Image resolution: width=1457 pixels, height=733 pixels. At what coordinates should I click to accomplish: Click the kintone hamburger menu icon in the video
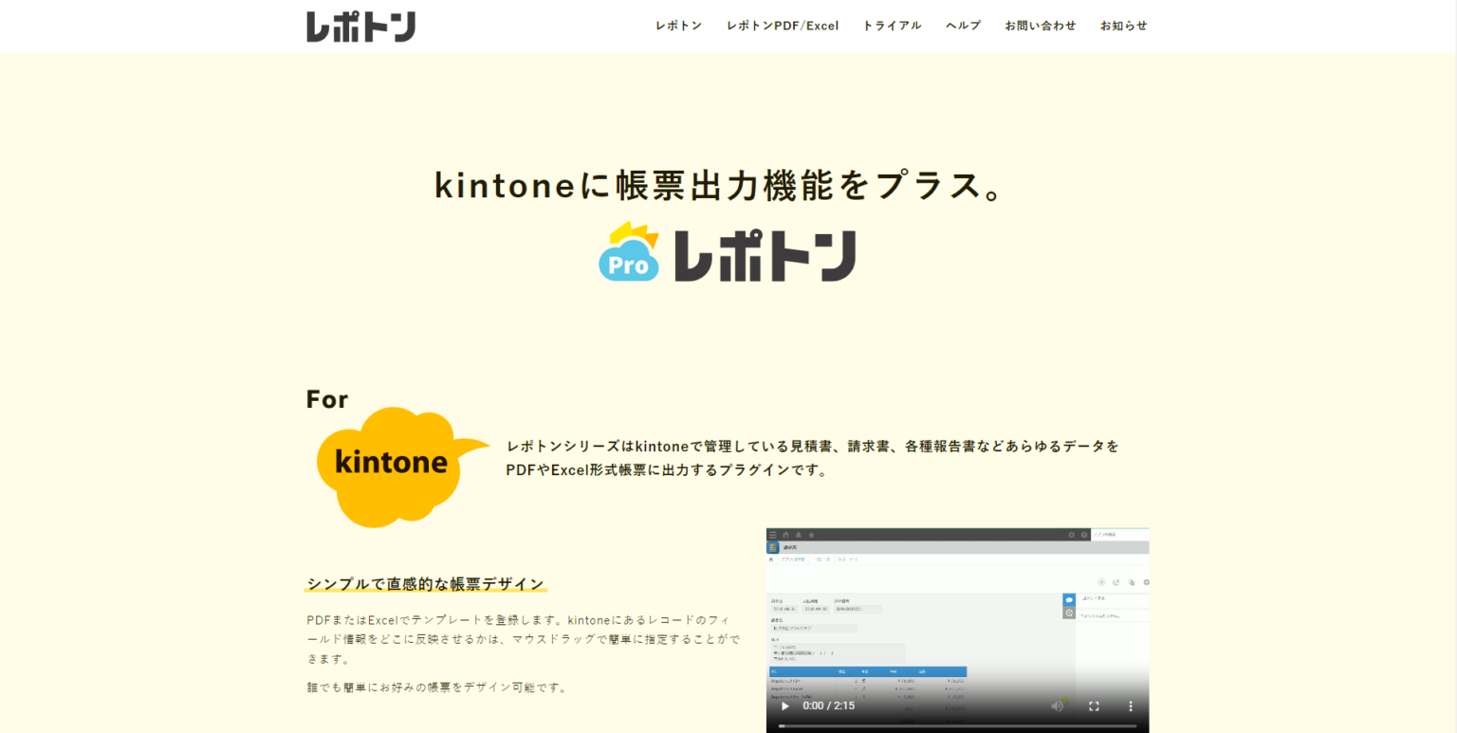click(773, 535)
